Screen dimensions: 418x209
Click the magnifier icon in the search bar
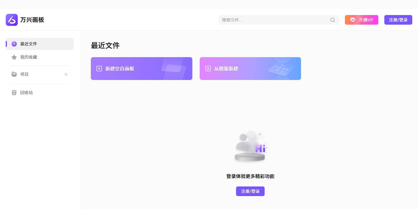pos(332,20)
